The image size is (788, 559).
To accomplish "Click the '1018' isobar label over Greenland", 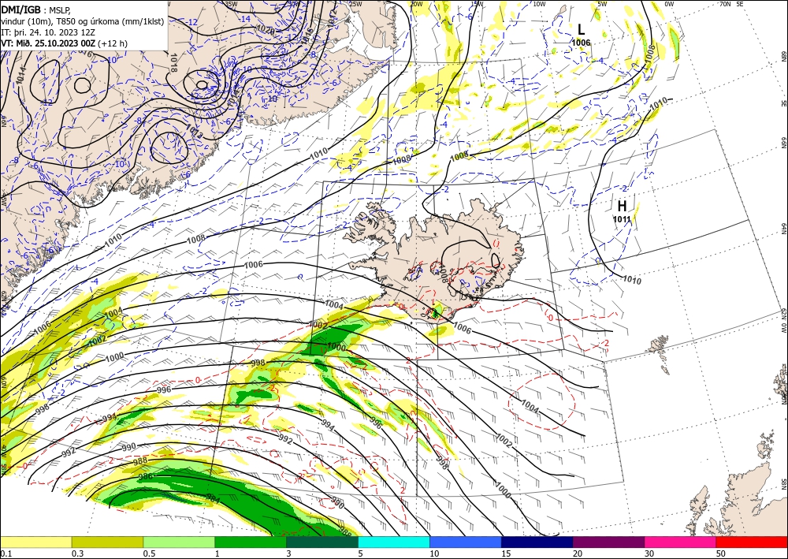I will click(x=173, y=63).
